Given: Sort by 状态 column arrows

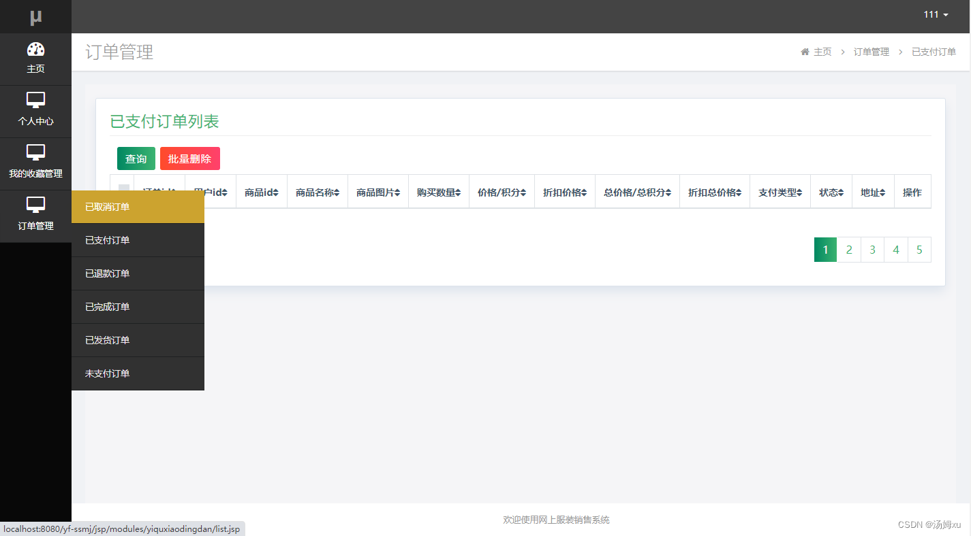Looking at the screenshot, I should [841, 193].
